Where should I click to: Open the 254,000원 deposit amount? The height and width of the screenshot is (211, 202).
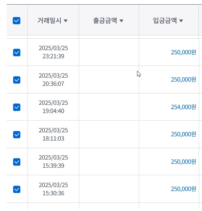(183, 107)
